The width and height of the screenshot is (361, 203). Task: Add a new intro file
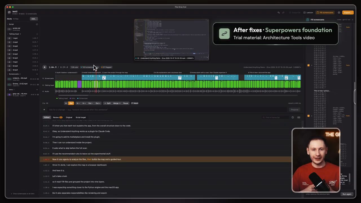tap(37, 90)
